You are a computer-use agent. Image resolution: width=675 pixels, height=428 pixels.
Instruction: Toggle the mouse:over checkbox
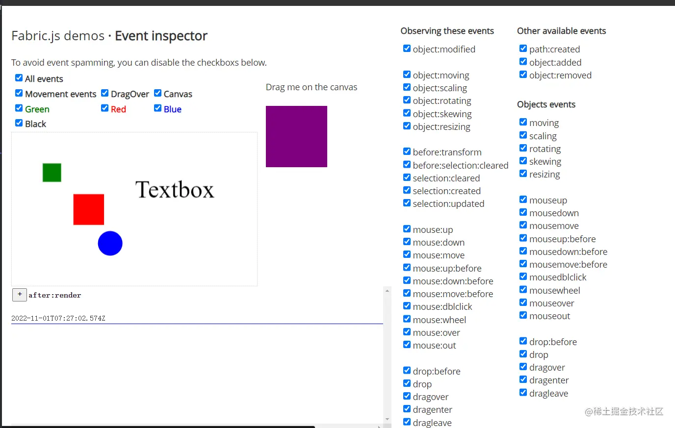407,332
